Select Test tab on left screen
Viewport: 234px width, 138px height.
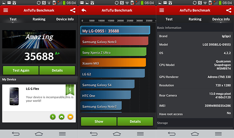13,19
